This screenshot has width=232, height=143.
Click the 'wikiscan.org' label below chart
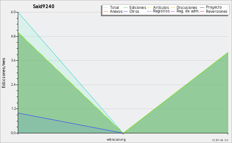pyautogui.click(x=116, y=140)
